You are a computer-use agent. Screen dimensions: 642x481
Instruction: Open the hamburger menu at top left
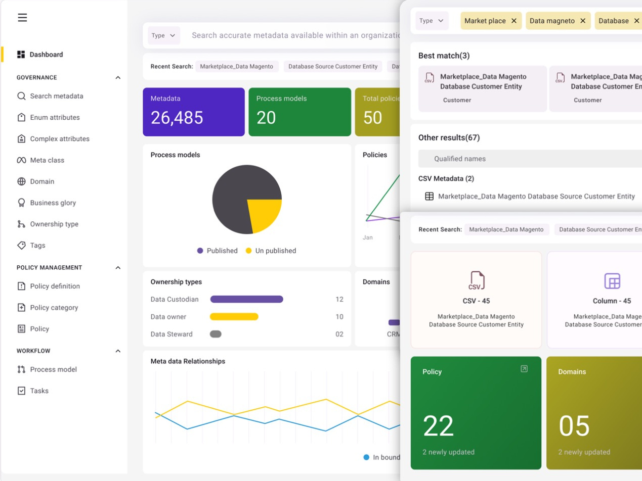pos(22,17)
